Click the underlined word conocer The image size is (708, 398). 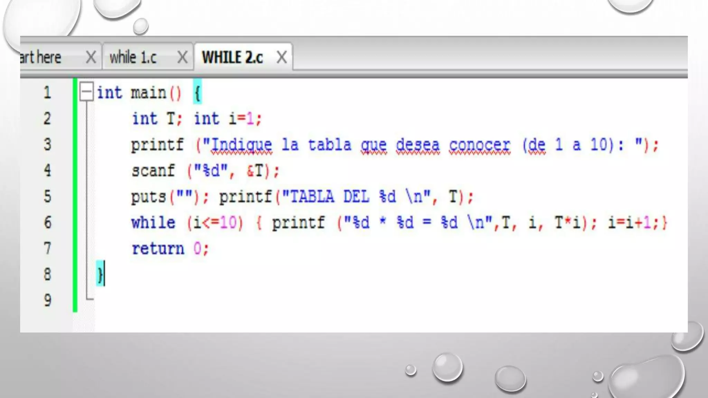(479, 145)
